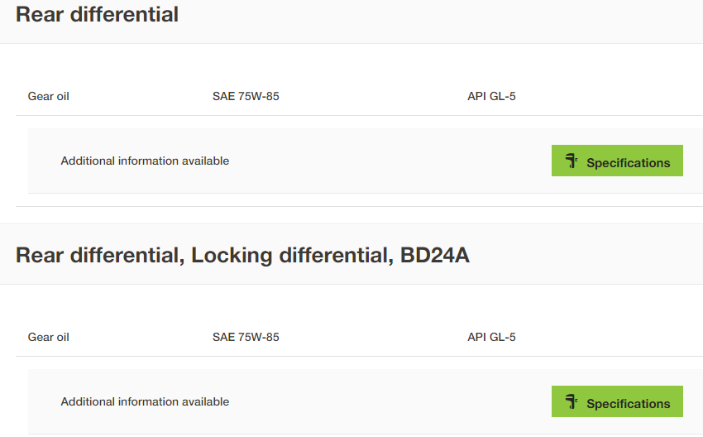Viewport: 703px width, 437px height.
Task: Click Gear oil under the BD24A locking differential
Action: click(x=49, y=338)
